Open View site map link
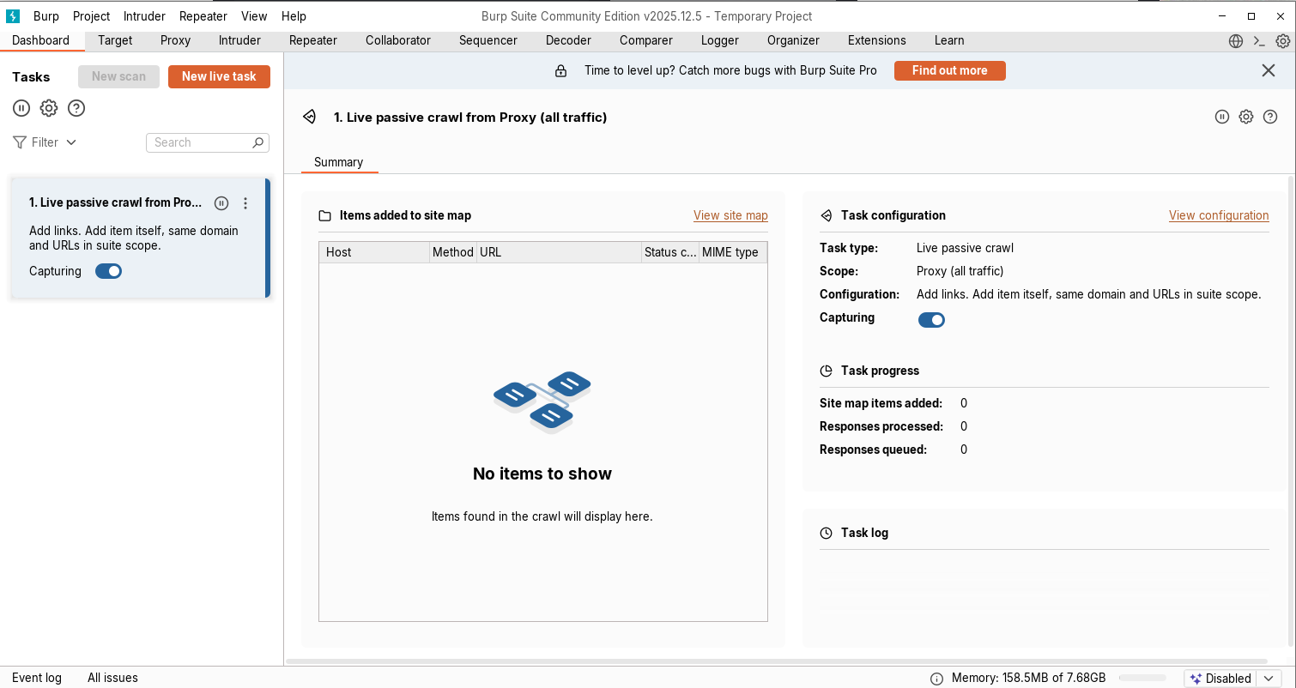Screen dimensions: 1296x688 [x=730, y=215]
